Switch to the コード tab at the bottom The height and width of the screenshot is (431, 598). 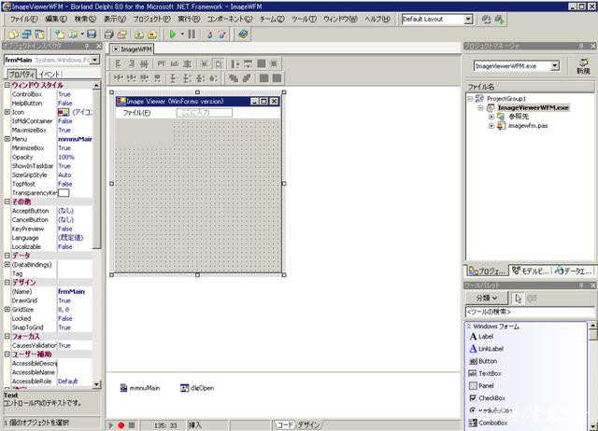(x=284, y=424)
